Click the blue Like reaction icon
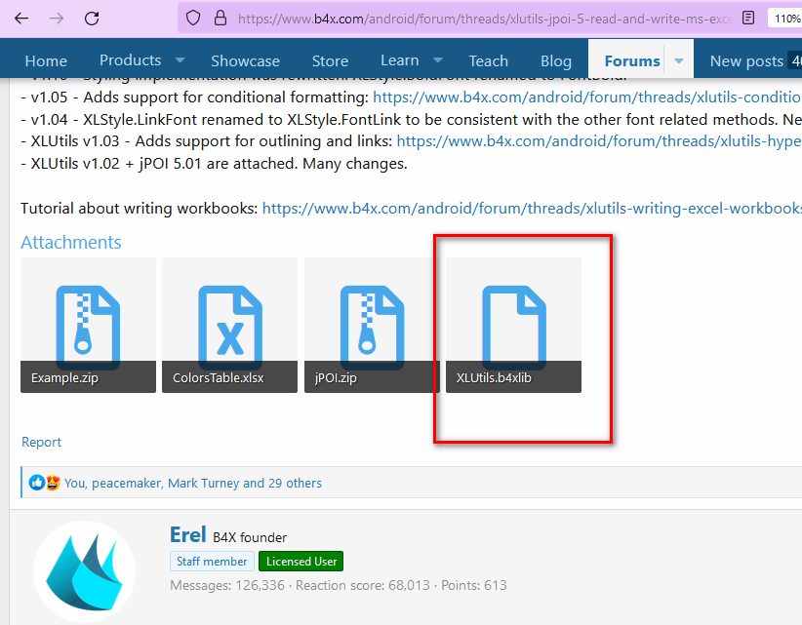Viewport: 802px width, 625px height. 36,483
